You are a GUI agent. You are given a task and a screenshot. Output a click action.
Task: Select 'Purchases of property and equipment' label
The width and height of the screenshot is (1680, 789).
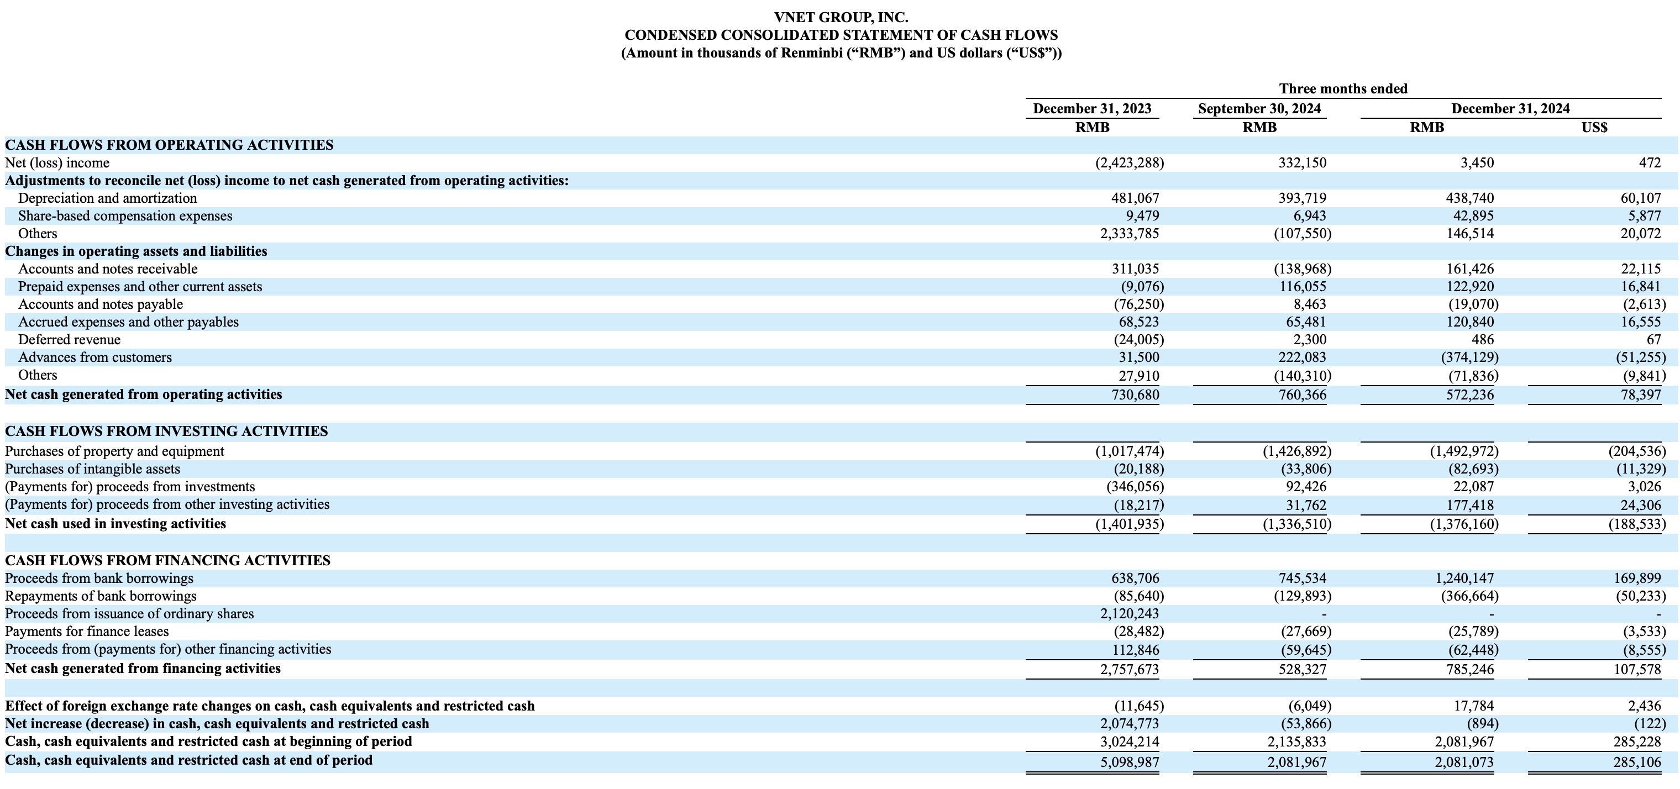114,451
